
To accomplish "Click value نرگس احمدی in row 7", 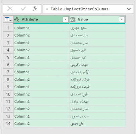I will coord(97,72).
